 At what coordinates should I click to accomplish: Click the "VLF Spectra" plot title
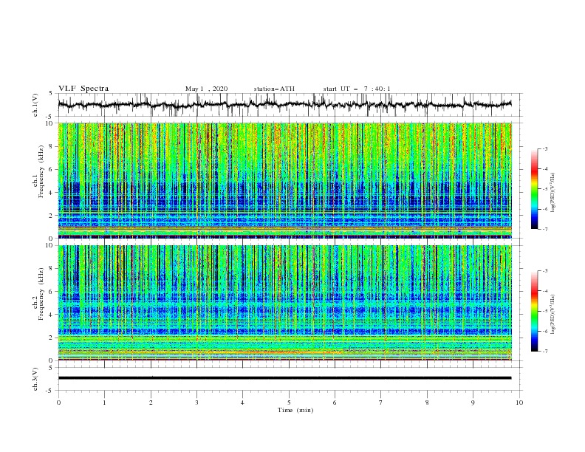click(x=83, y=89)
